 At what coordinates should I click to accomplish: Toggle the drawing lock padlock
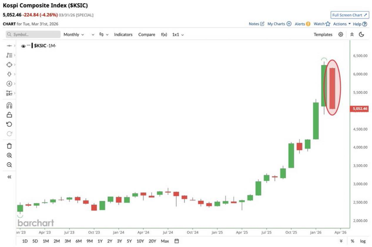[x=9, y=115]
